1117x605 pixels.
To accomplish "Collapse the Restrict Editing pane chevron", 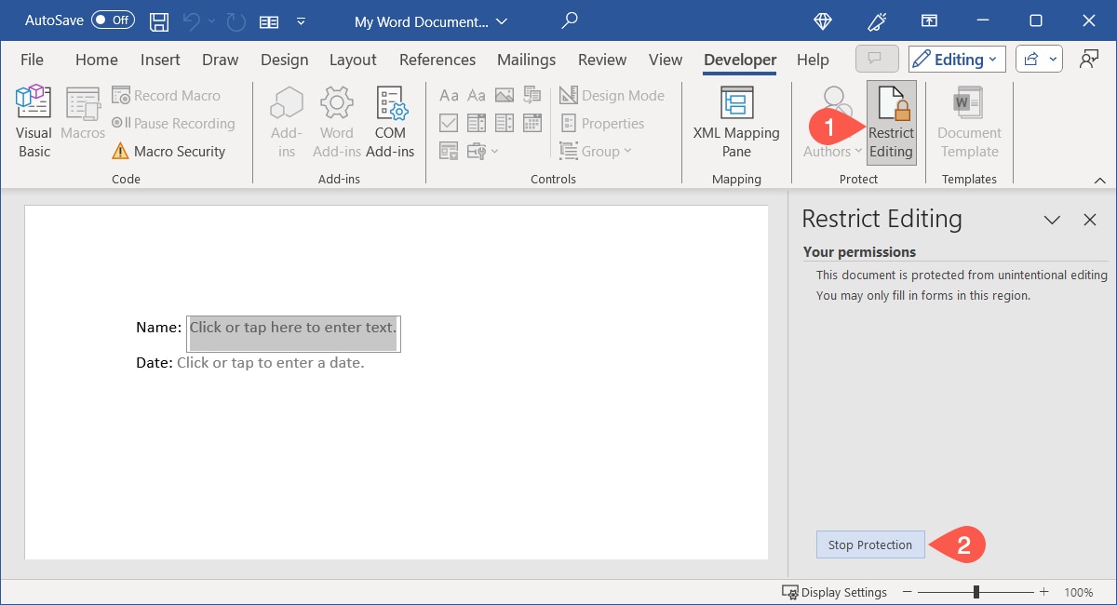I will pyautogui.click(x=1052, y=220).
